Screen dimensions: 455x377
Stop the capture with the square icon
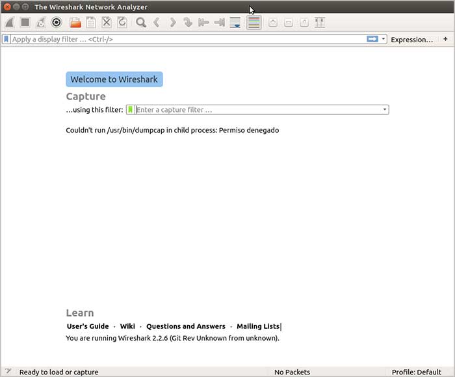click(25, 22)
